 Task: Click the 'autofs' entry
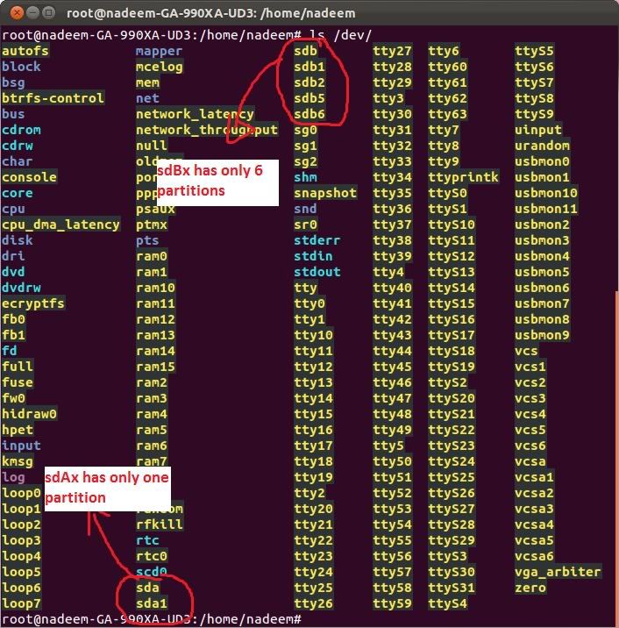pos(25,51)
